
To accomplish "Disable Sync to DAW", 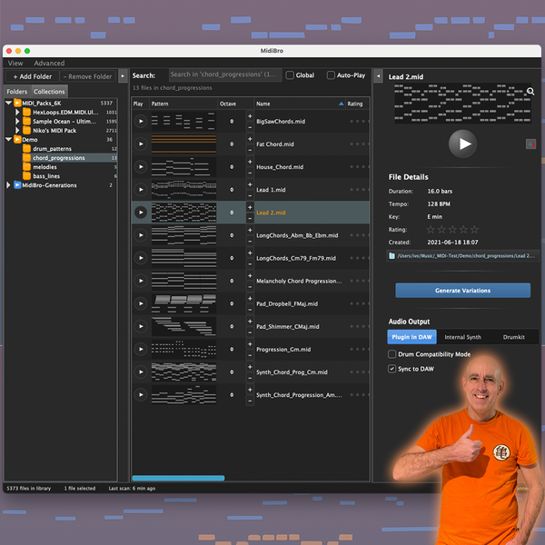I will pos(391,369).
